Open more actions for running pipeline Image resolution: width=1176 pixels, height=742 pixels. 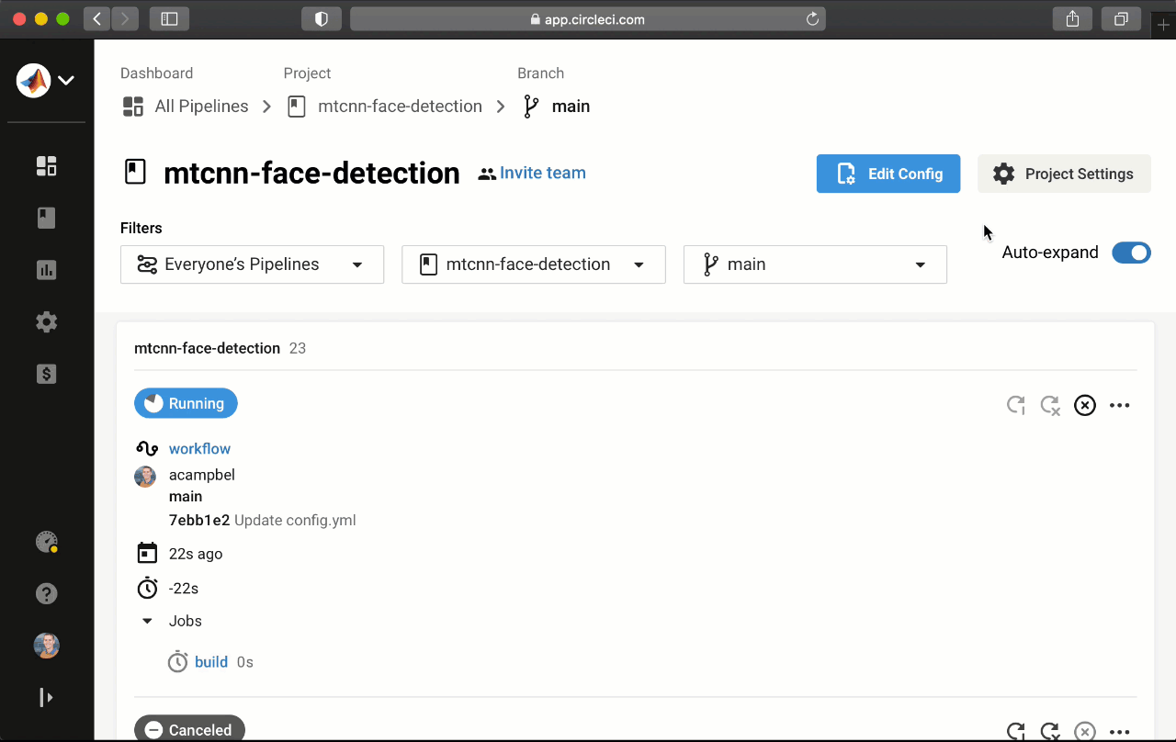(x=1119, y=405)
